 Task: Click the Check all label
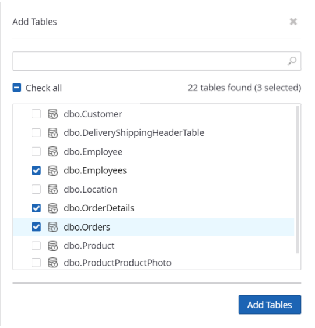pos(44,88)
